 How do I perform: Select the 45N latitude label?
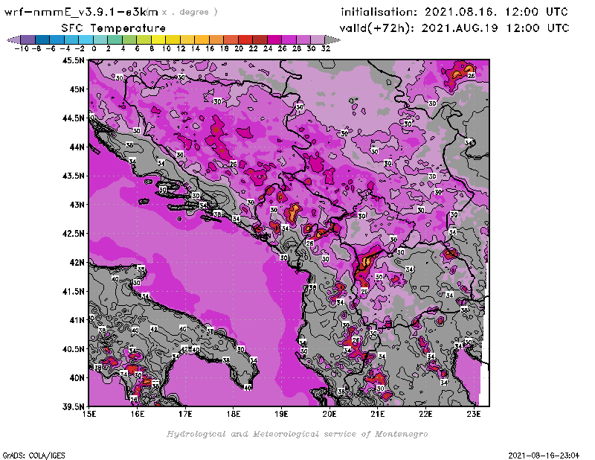(x=77, y=89)
